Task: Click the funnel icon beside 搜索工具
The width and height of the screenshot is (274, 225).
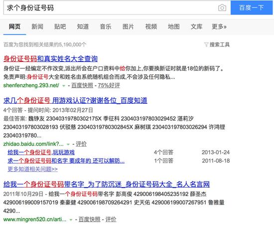Action: click(206, 44)
